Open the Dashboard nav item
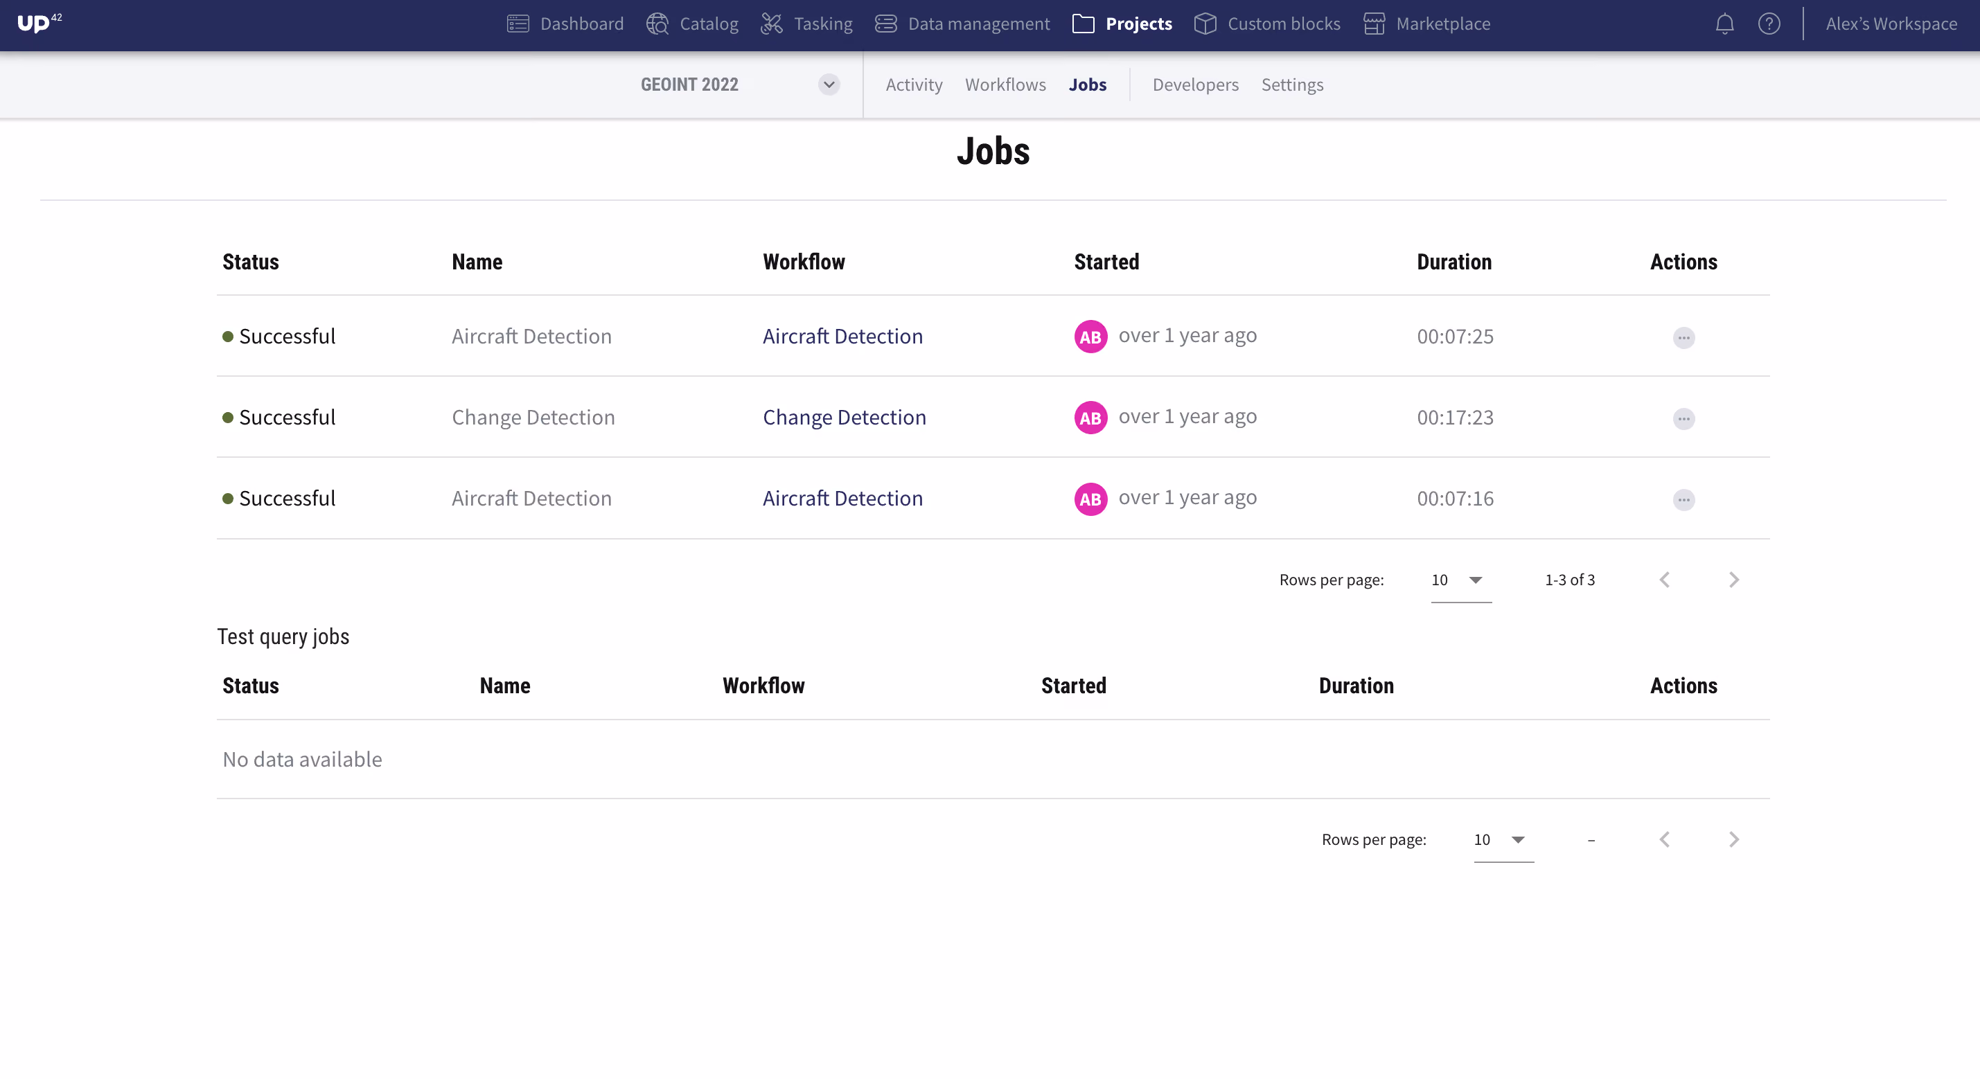1980x1079 pixels. [566, 24]
